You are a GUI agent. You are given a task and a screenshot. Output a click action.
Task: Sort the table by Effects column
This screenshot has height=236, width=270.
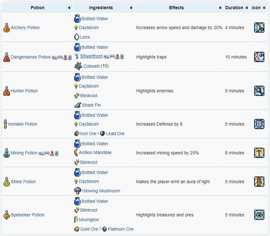click(x=220, y=8)
